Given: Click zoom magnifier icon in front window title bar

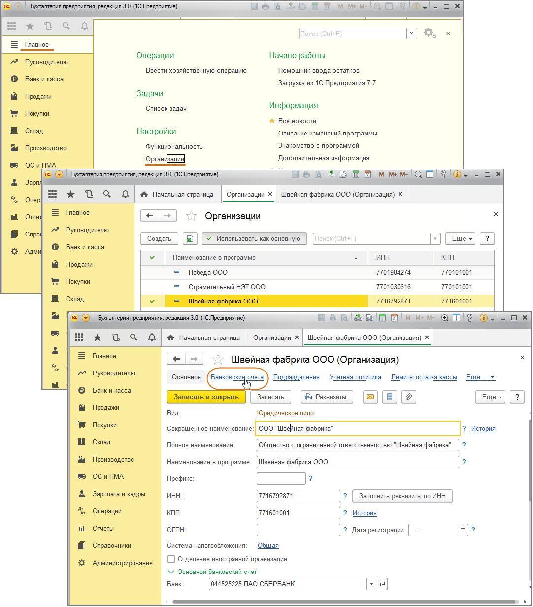Looking at the screenshot, I should pyautogui.click(x=445, y=318).
